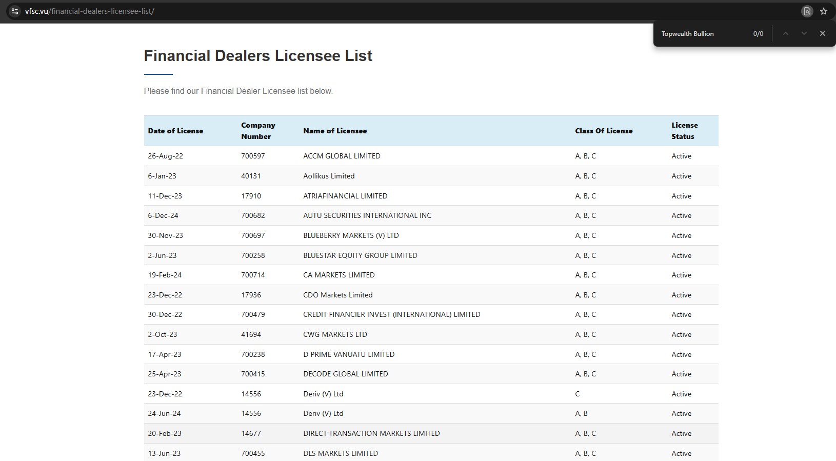Go to next find result arrow
Screen dimensions: 836x461
point(804,33)
